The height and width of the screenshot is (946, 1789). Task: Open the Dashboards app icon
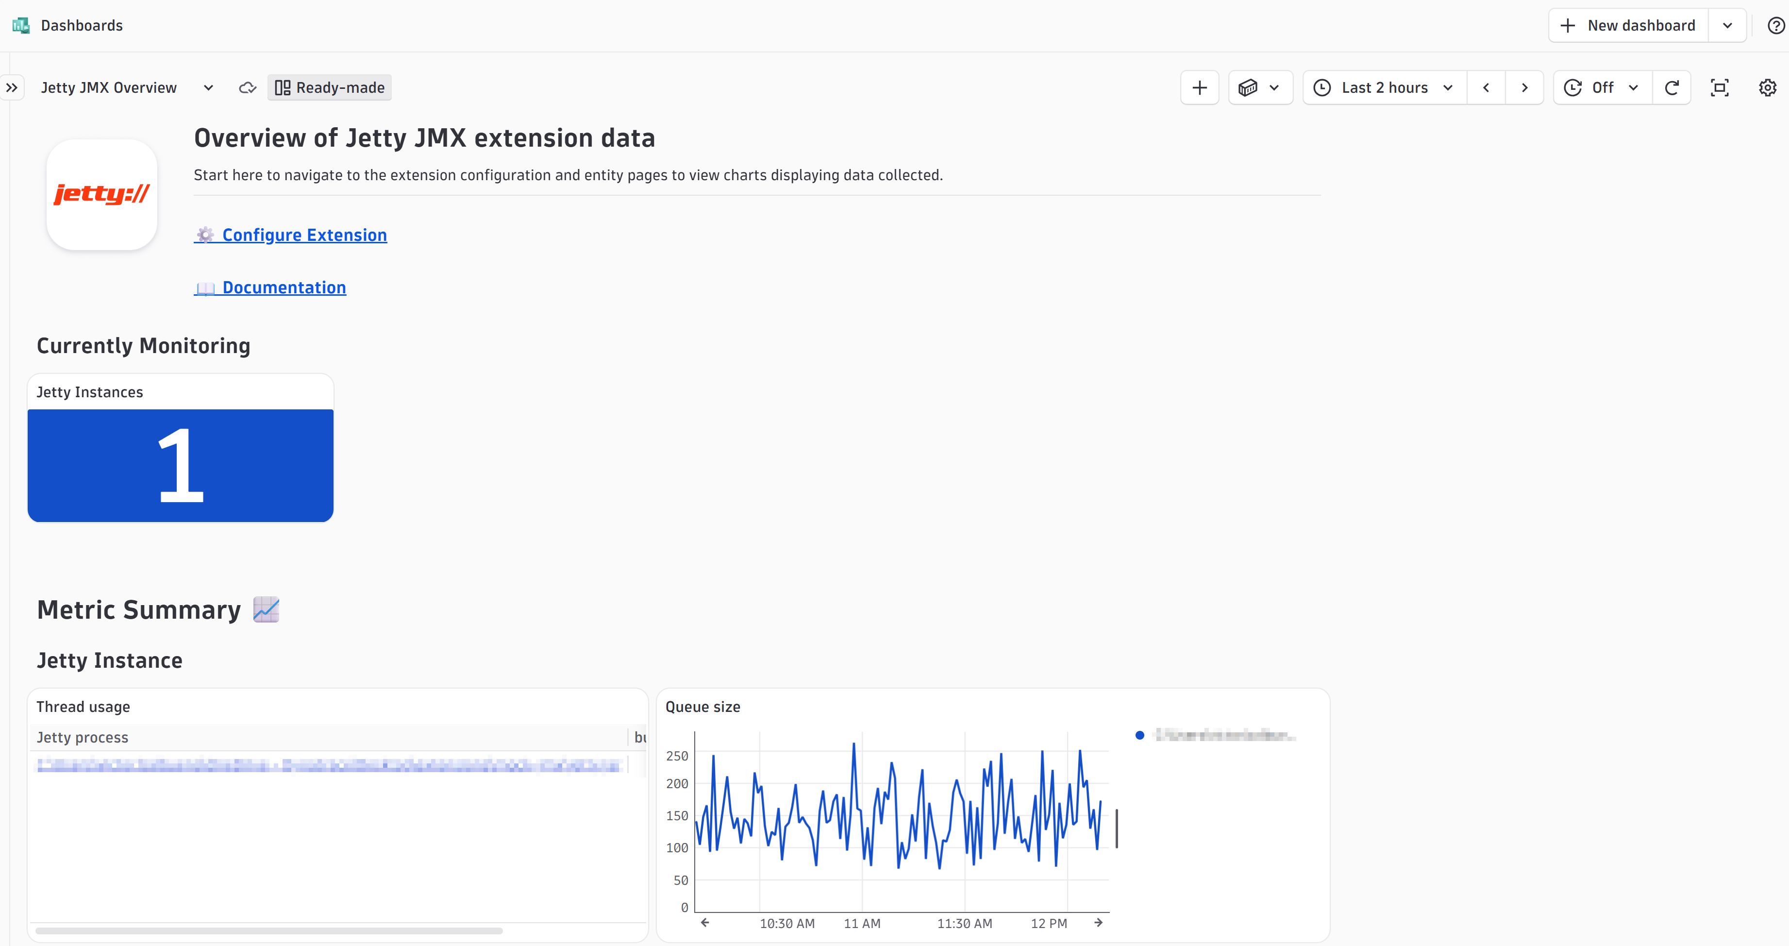pos(21,26)
